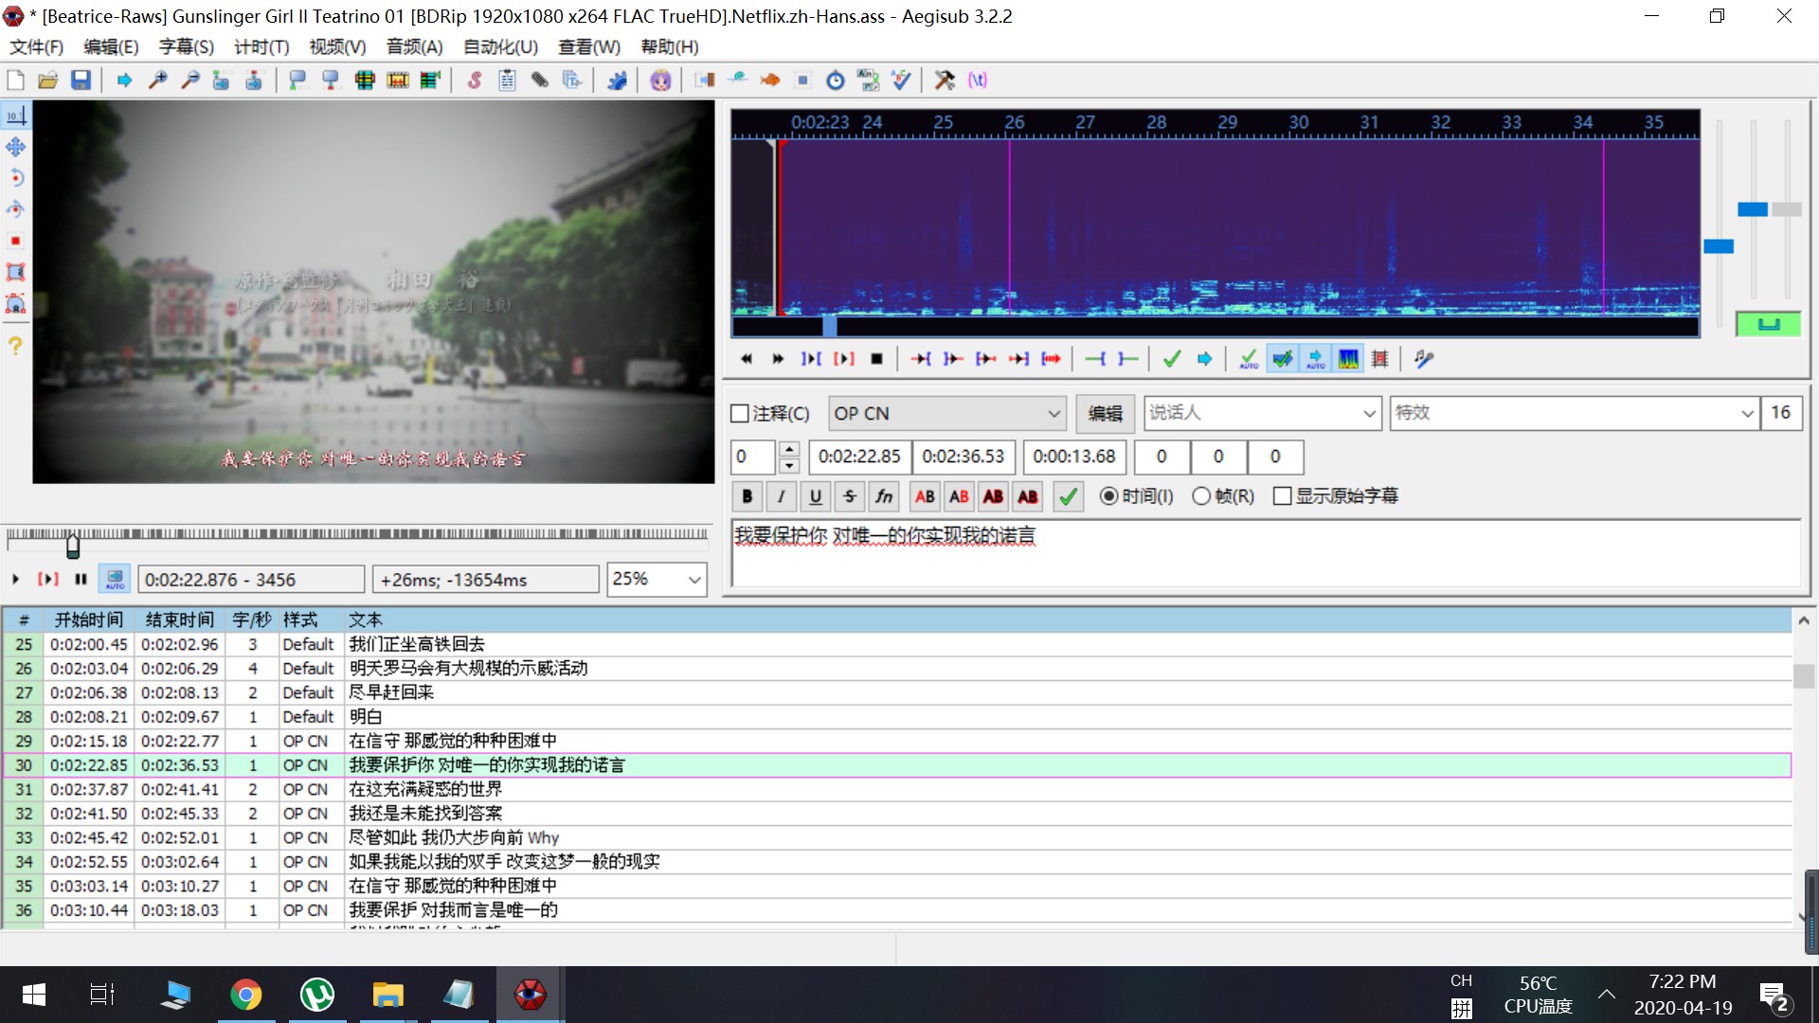
Task: Click the audio volume vertical slider
Action: click(x=1787, y=209)
